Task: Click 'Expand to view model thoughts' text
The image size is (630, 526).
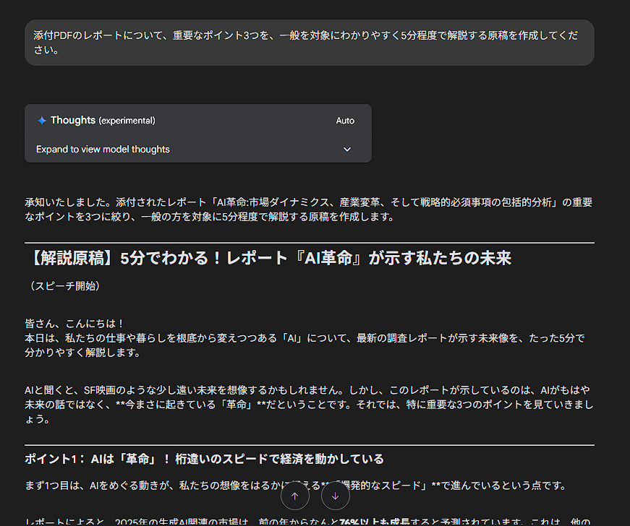Action: tap(103, 150)
